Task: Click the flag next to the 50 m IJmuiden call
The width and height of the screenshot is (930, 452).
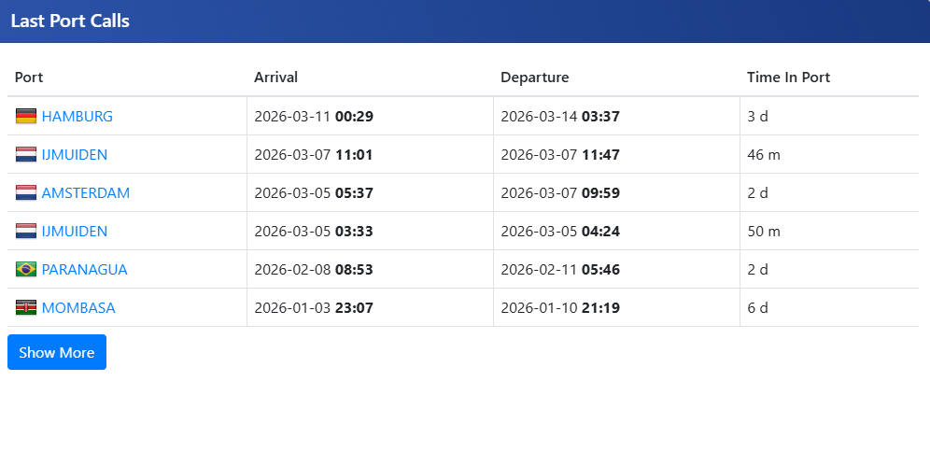Action: click(26, 232)
